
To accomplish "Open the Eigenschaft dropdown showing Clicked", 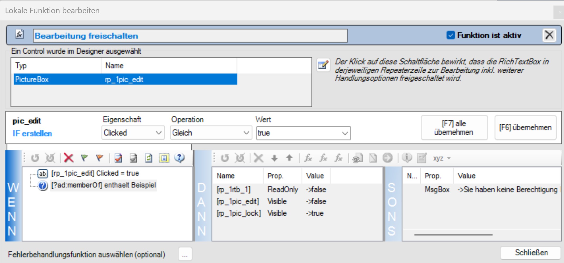I will (x=133, y=133).
